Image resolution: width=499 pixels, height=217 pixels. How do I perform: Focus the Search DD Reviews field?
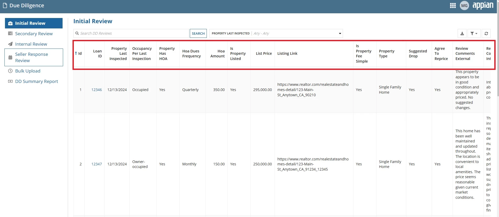click(131, 33)
